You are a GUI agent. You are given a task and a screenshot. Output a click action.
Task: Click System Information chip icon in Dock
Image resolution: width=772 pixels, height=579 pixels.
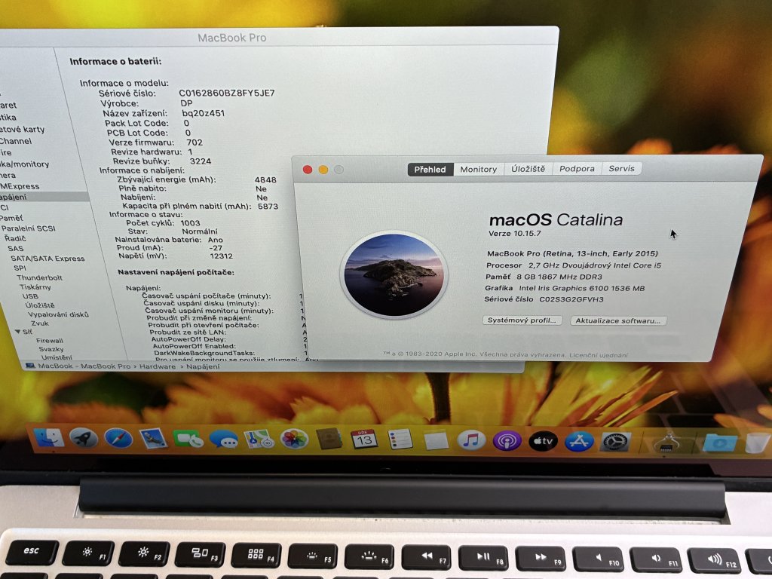point(668,442)
